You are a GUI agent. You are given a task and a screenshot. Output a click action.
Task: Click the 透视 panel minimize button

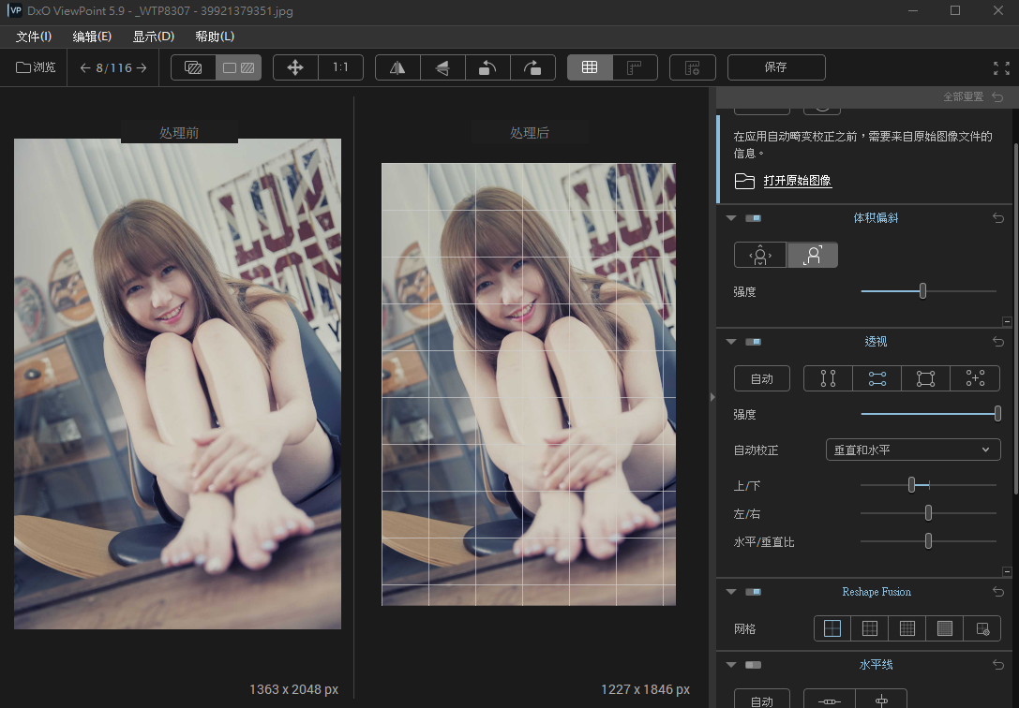(x=1007, y=571)
